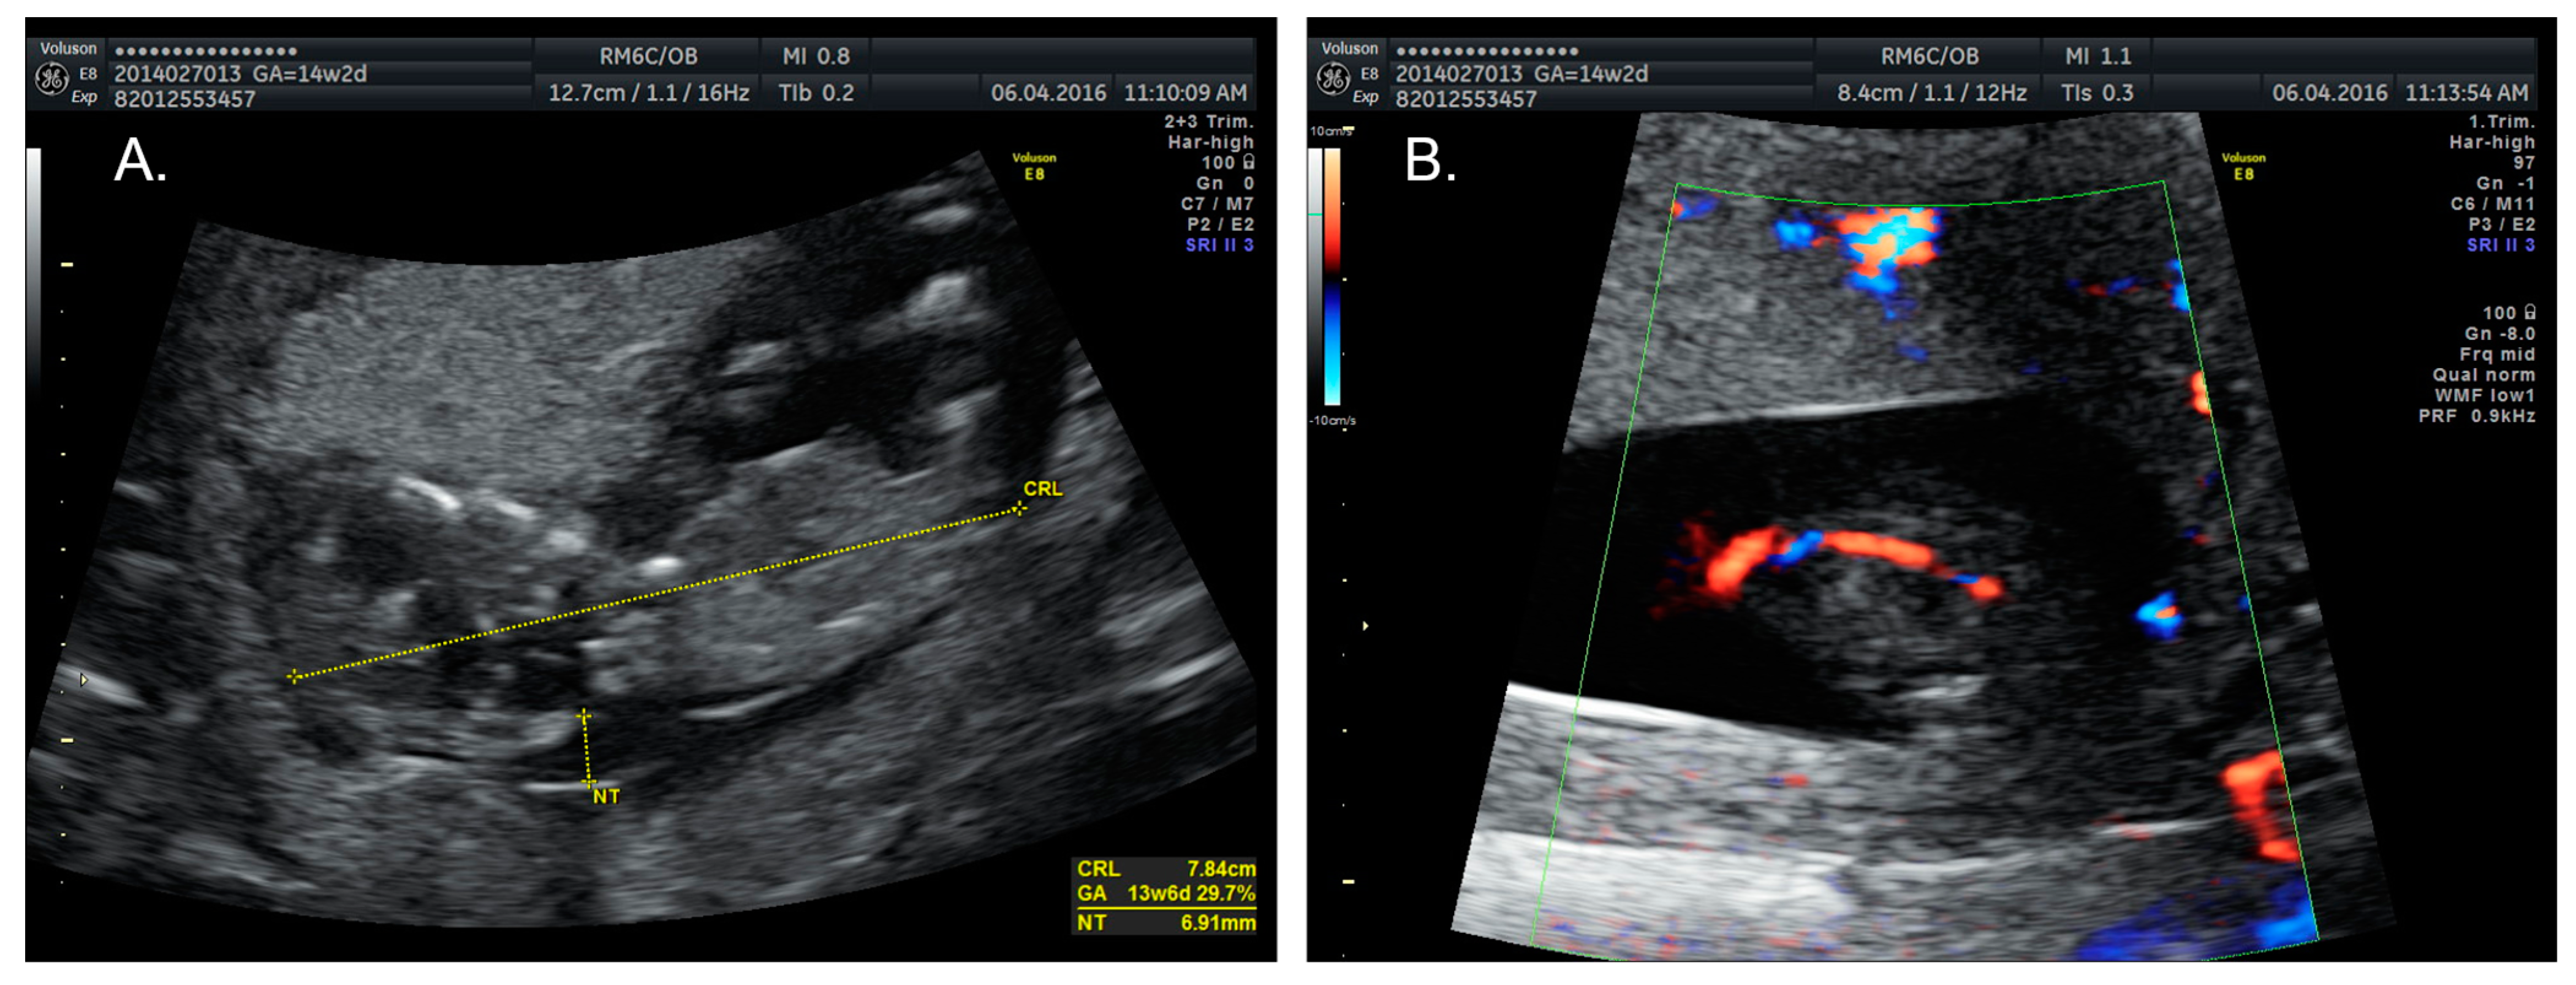
Task: Click the GE logo in panel A
Action: pos(51,78)
